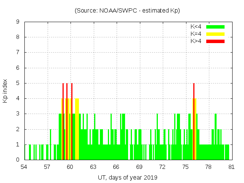Click the wide yellow bar near day 61

pos(77,130)
